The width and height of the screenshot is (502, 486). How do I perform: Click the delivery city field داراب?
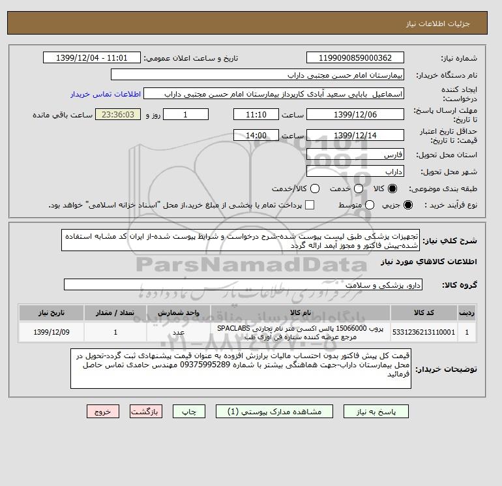coord(355,171)
